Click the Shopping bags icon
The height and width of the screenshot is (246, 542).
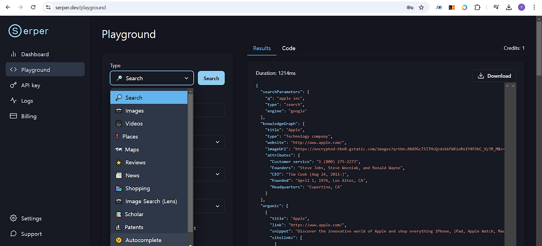(119, 188)
